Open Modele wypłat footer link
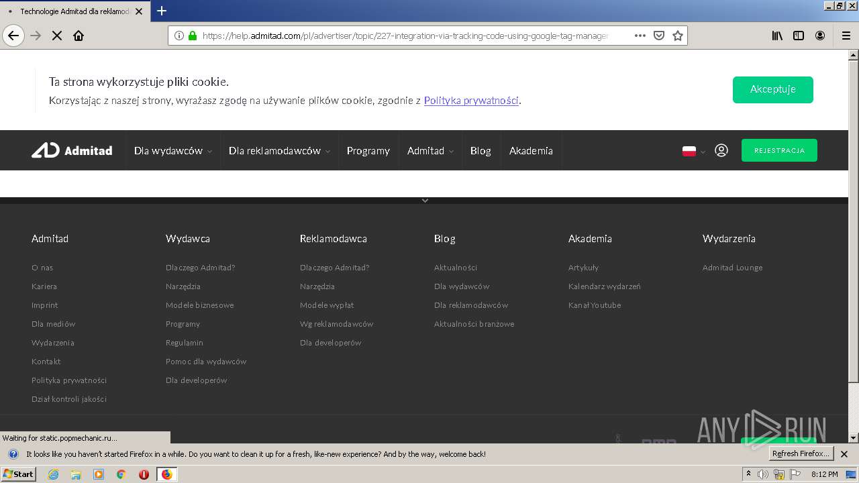Screen dimensions: 859x483 point(327,305)
